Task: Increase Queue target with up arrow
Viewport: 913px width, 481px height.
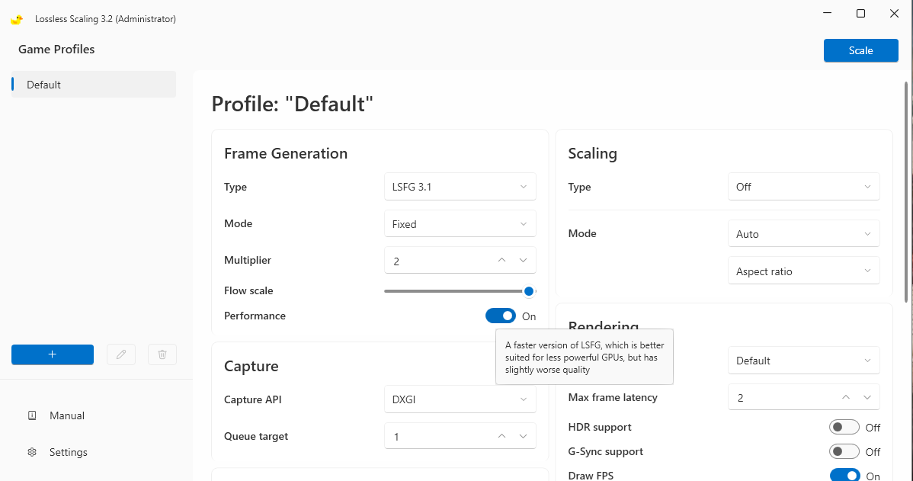Action: coord(502,436)
